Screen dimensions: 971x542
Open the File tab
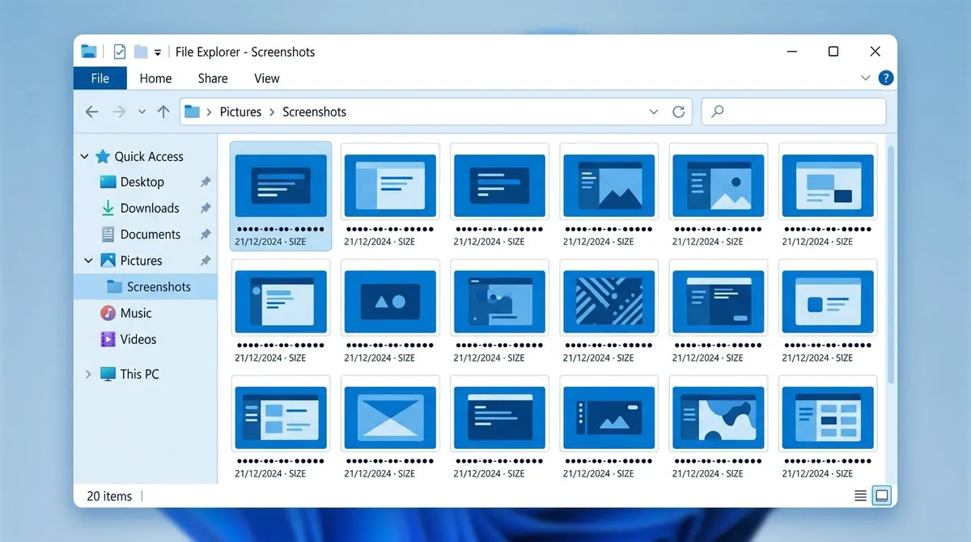100,78
